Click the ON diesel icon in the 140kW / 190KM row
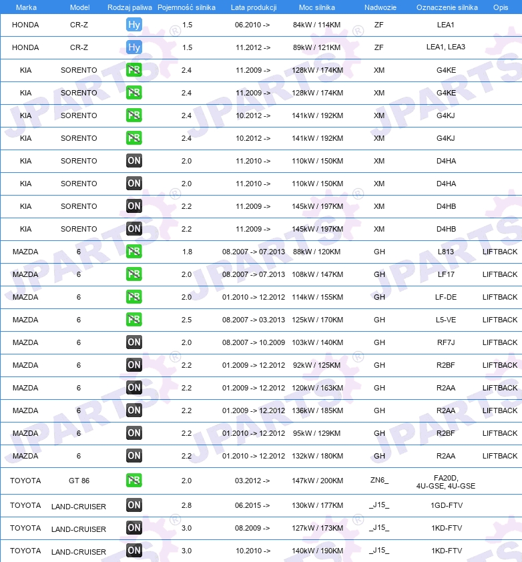522x562 pixels. point(134,551)
